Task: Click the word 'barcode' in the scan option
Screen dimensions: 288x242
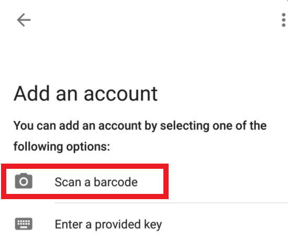Action: pos(116,182)
